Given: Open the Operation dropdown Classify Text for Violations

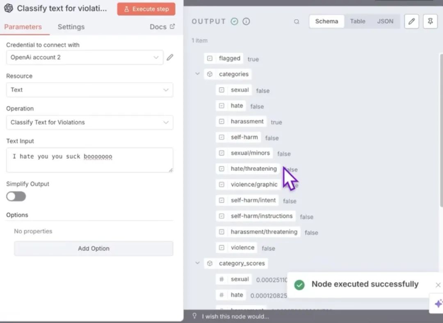Looking at the screenshot, I should click(x=89, y=122).
